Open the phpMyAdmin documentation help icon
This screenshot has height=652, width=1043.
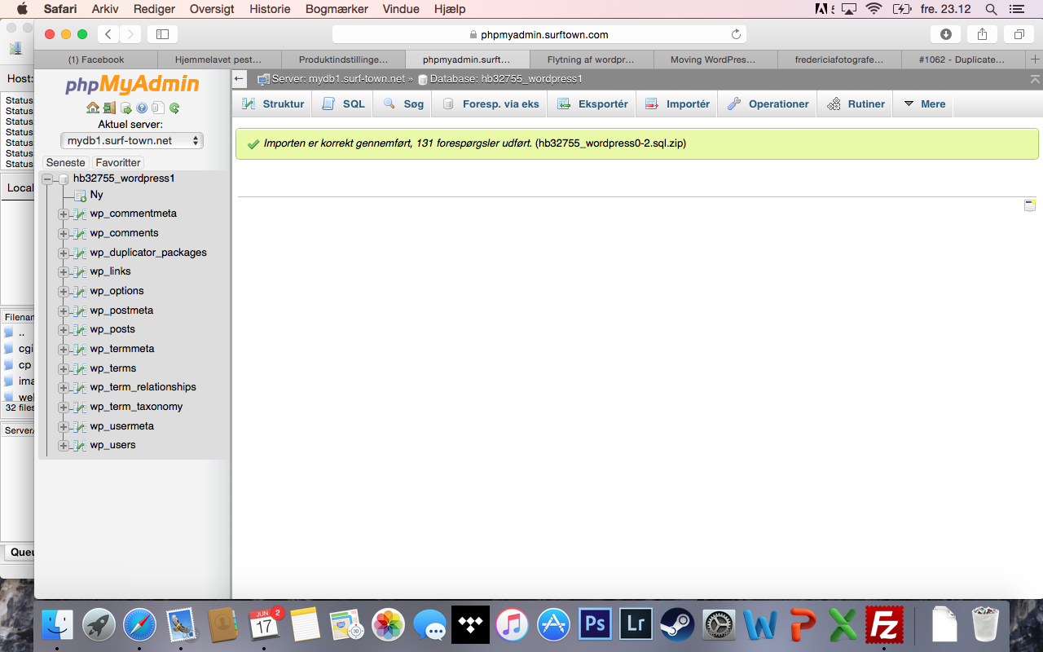point(142,108)
